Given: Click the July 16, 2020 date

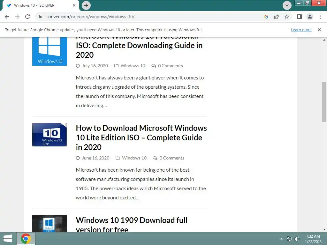Looking at the screenshot, I should (95, 66).
